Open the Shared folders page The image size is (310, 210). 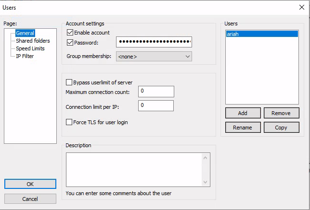pos(33,41)
